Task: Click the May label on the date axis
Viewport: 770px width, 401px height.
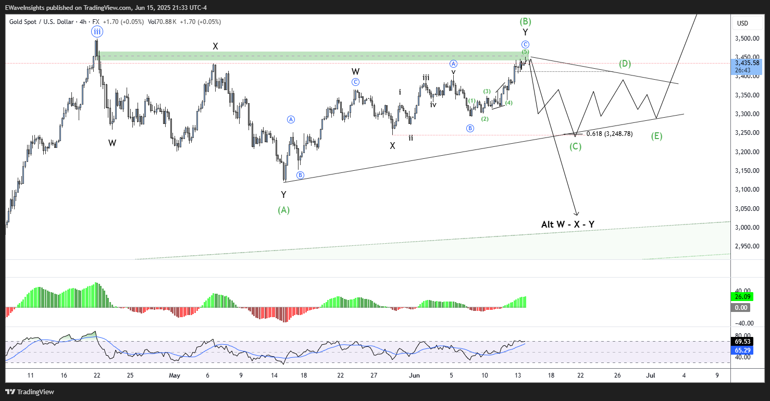Action: 175,375
